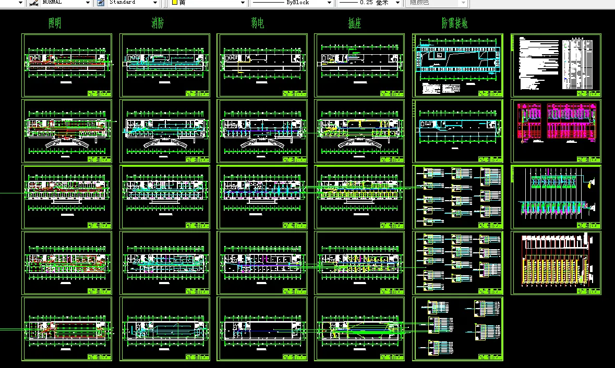Viewport: 615px width, 368px height.
Task: Select the 防雷接地 column heading text
Action: click(x=454, y=23)
